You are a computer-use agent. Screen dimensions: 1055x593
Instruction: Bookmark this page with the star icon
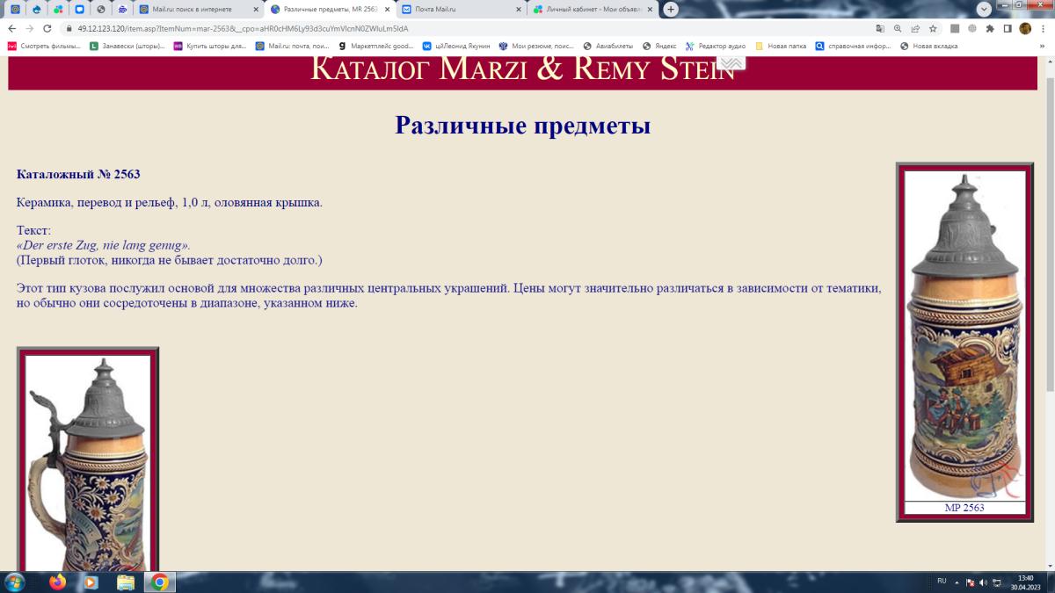tap(933, 28)
